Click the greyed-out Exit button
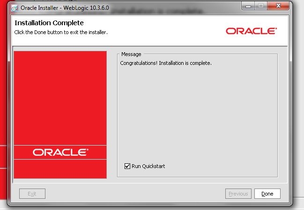 32,194
